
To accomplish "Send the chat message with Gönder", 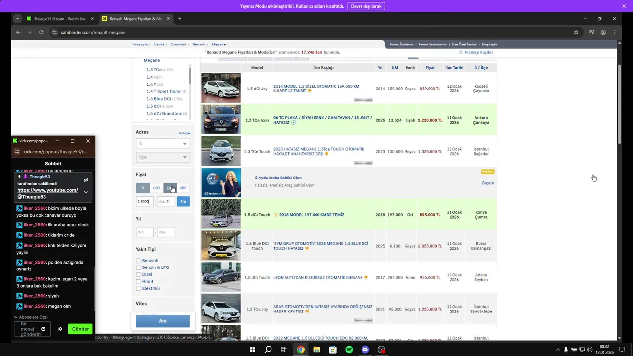I will click(x=80, y=329).
